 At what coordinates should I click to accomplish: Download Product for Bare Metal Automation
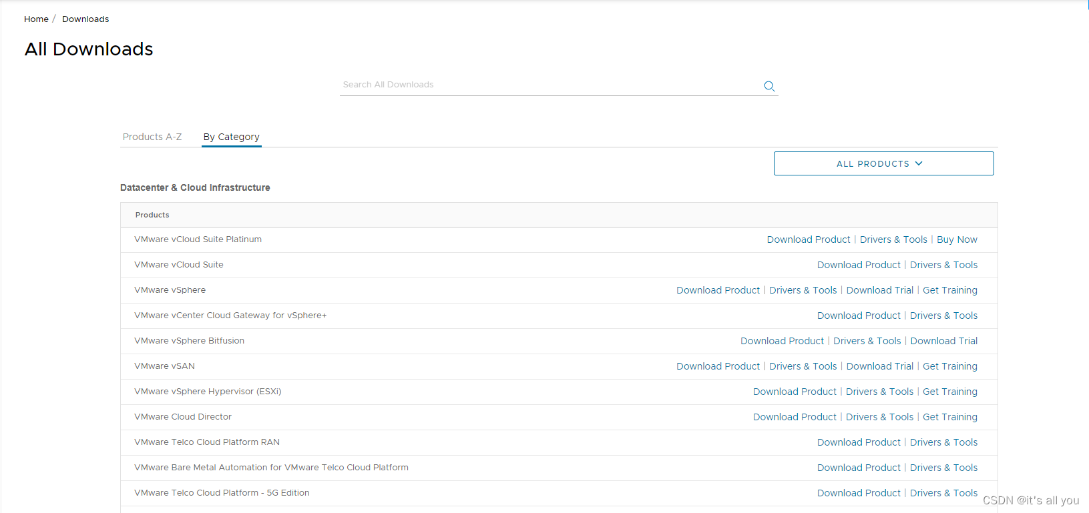pyautogui.click(x=859, y=468)
